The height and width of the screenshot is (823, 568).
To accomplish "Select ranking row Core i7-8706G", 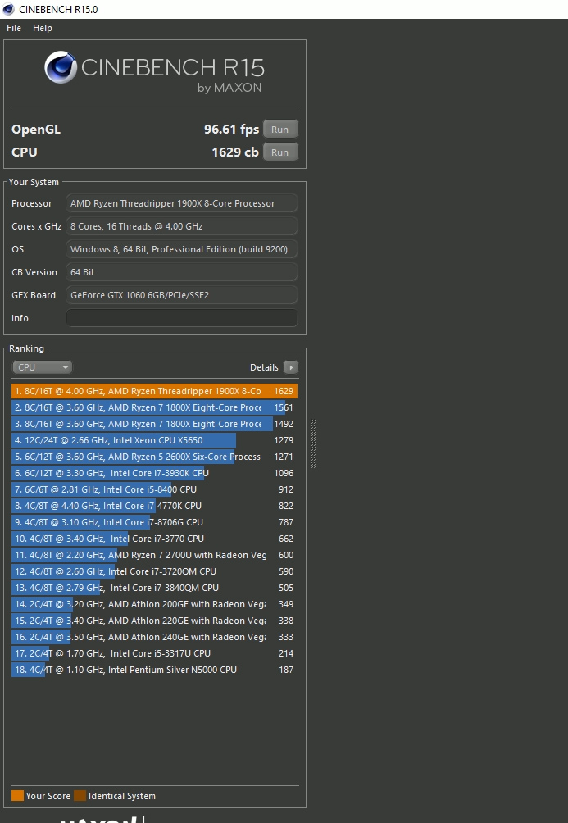I will pos(154,522).
